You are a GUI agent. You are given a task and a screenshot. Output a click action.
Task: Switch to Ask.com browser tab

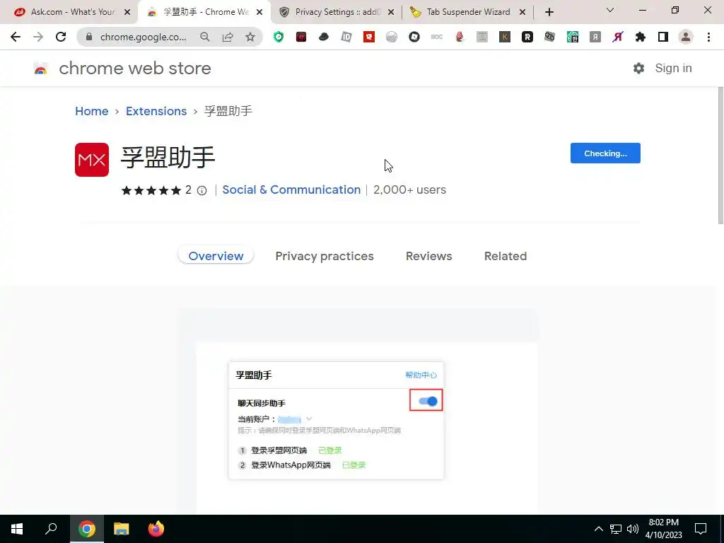point(71,12)
